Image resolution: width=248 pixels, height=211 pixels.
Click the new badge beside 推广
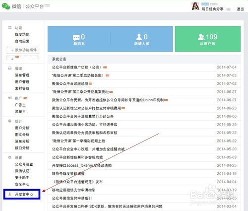pyautogui.click(x=25, y=98)
